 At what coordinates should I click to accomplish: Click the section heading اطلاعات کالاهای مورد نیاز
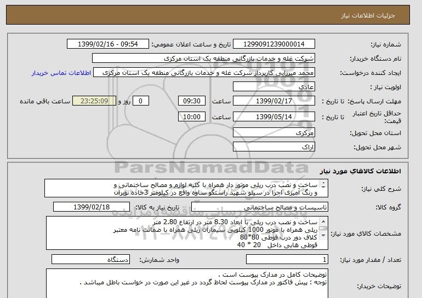coord(360,171)
